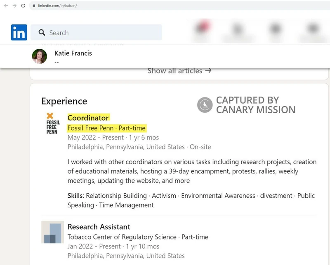The height and width of the screenshot is (265, 330).
Task: Click the Skills line starting 'Relationship Building'
Action: point(191,200)
